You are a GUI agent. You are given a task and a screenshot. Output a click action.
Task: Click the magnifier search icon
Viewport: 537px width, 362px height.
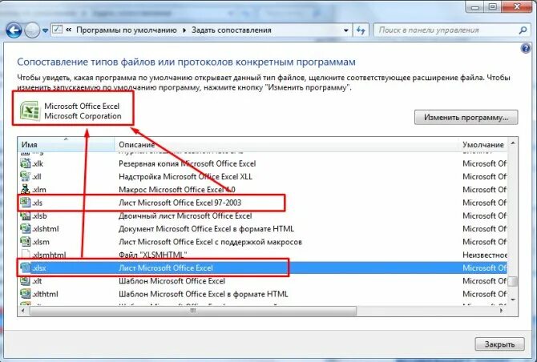point(523,30)
